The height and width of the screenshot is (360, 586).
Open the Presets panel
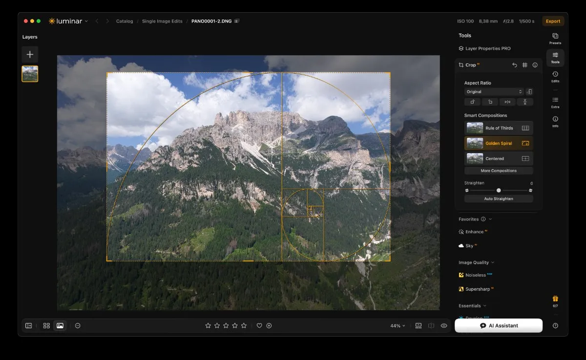[555, 38]
